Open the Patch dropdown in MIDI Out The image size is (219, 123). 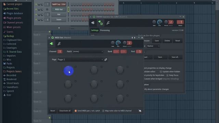pyautogui.click(x=88, y=52)
